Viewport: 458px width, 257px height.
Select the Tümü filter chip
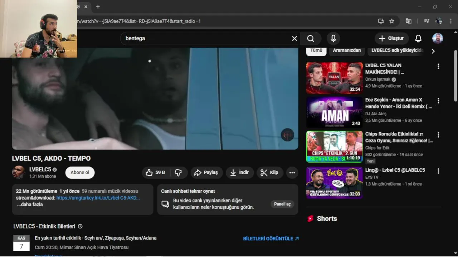316,50
